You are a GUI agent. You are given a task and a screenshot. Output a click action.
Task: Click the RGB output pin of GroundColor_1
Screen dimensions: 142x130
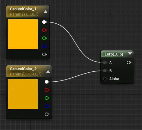point(45,22)
